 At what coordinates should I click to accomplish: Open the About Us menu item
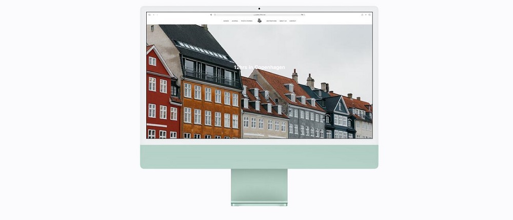(283, 21)
